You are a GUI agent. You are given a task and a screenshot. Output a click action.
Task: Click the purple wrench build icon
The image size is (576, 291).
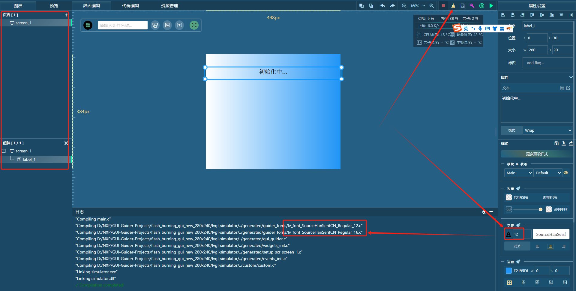point(472,6)
